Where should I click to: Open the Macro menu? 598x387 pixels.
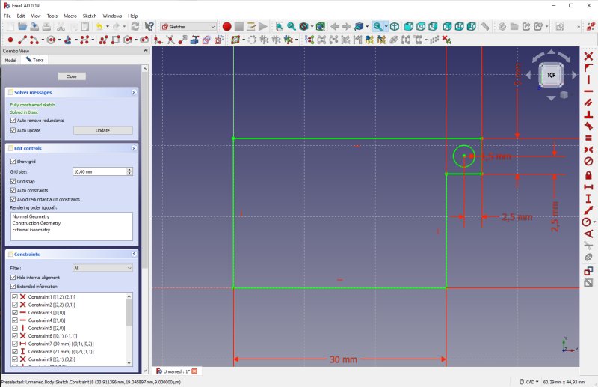(x=70, y=16)
